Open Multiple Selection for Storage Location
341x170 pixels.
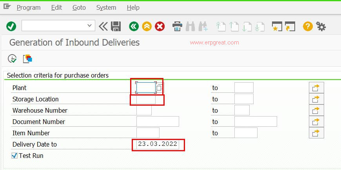point(316,99)
